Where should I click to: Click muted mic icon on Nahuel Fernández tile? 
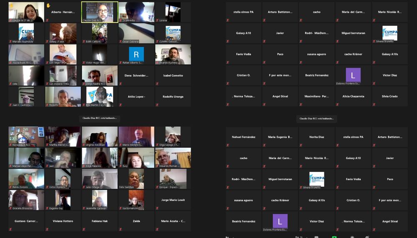228,145
